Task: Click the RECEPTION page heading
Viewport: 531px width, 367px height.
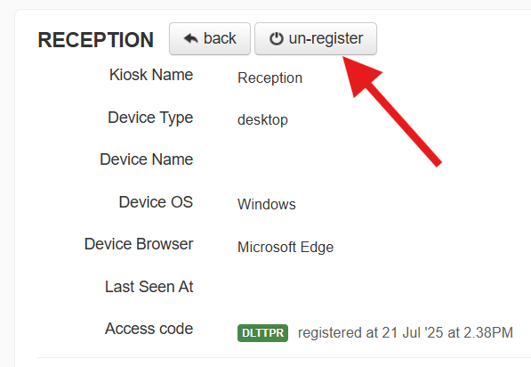Action: pos(96,40)
